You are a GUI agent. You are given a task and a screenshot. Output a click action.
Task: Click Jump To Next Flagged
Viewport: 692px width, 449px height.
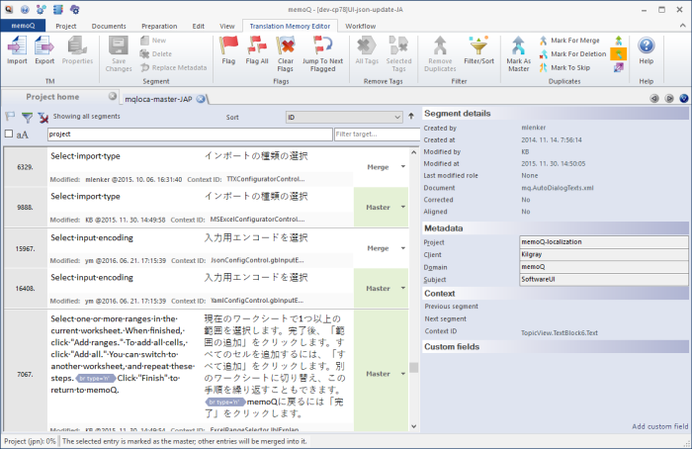(322, 53)
